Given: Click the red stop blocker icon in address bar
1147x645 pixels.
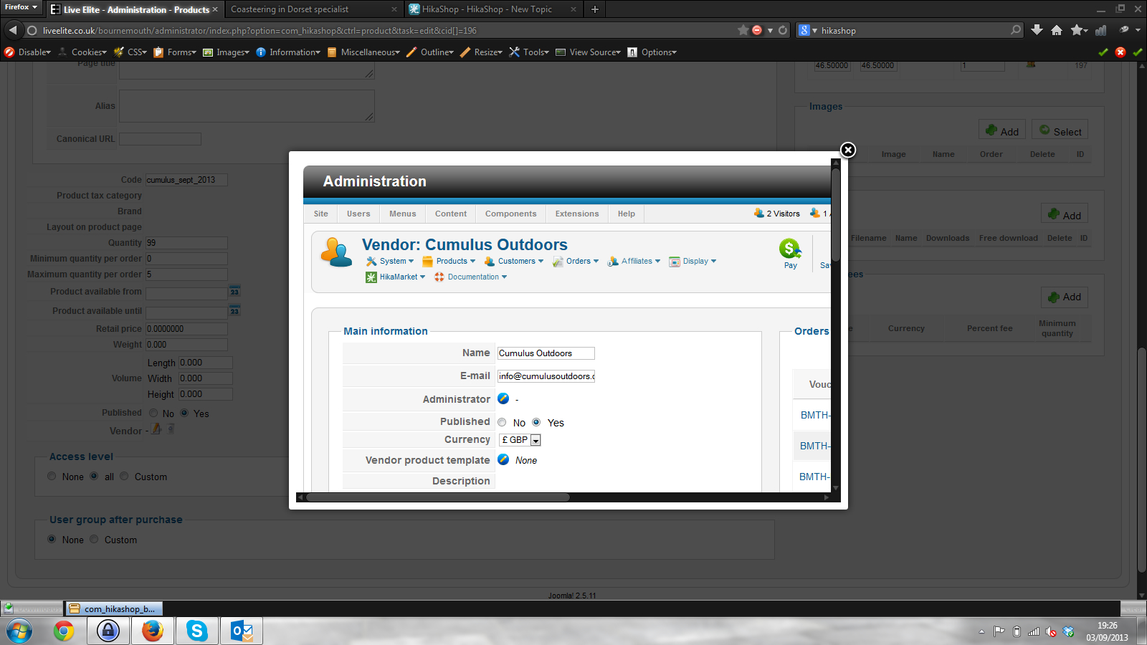Looking at the screenshot, I should 757,30.
